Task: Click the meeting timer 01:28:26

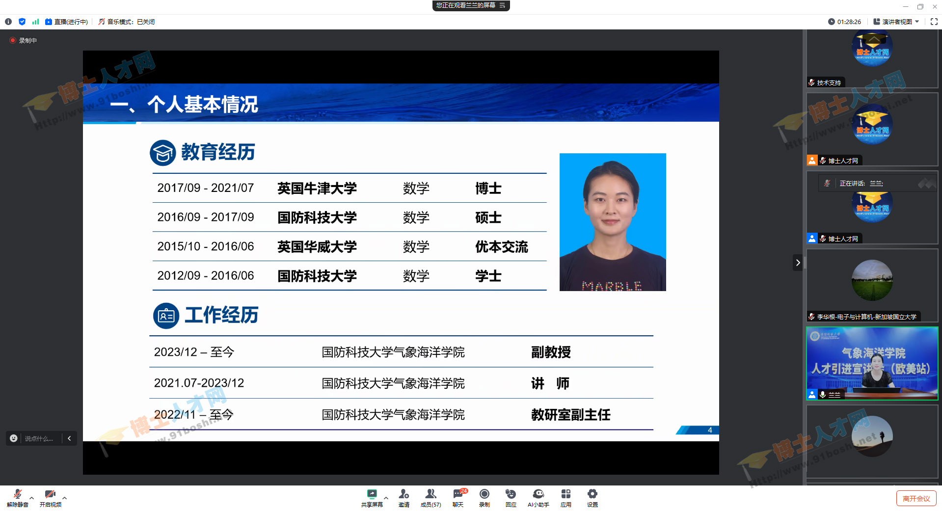Action: (x=845, y=22)
